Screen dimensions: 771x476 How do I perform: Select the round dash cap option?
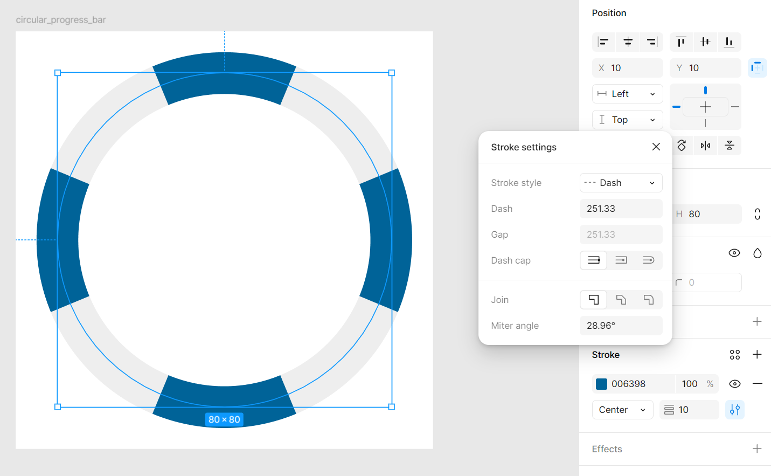click(648, 260)
